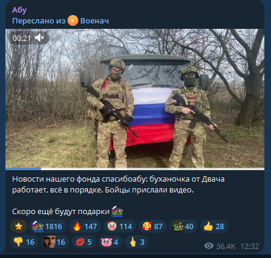Image resolution: width=271 pixels, height=258 pixels.
Task: Play the soldiers video thumbnail
Action: pyautogui.click(x=135, y=98)
